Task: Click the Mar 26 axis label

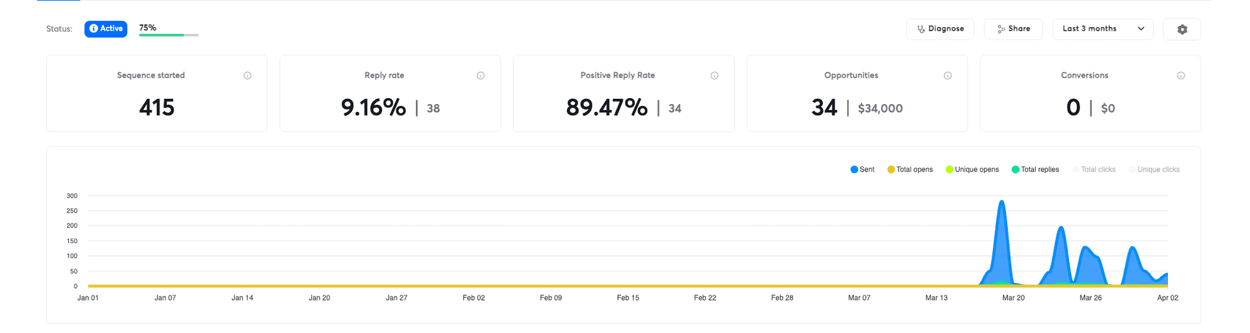Action: pyautogui.click(x=1090, y=298)
